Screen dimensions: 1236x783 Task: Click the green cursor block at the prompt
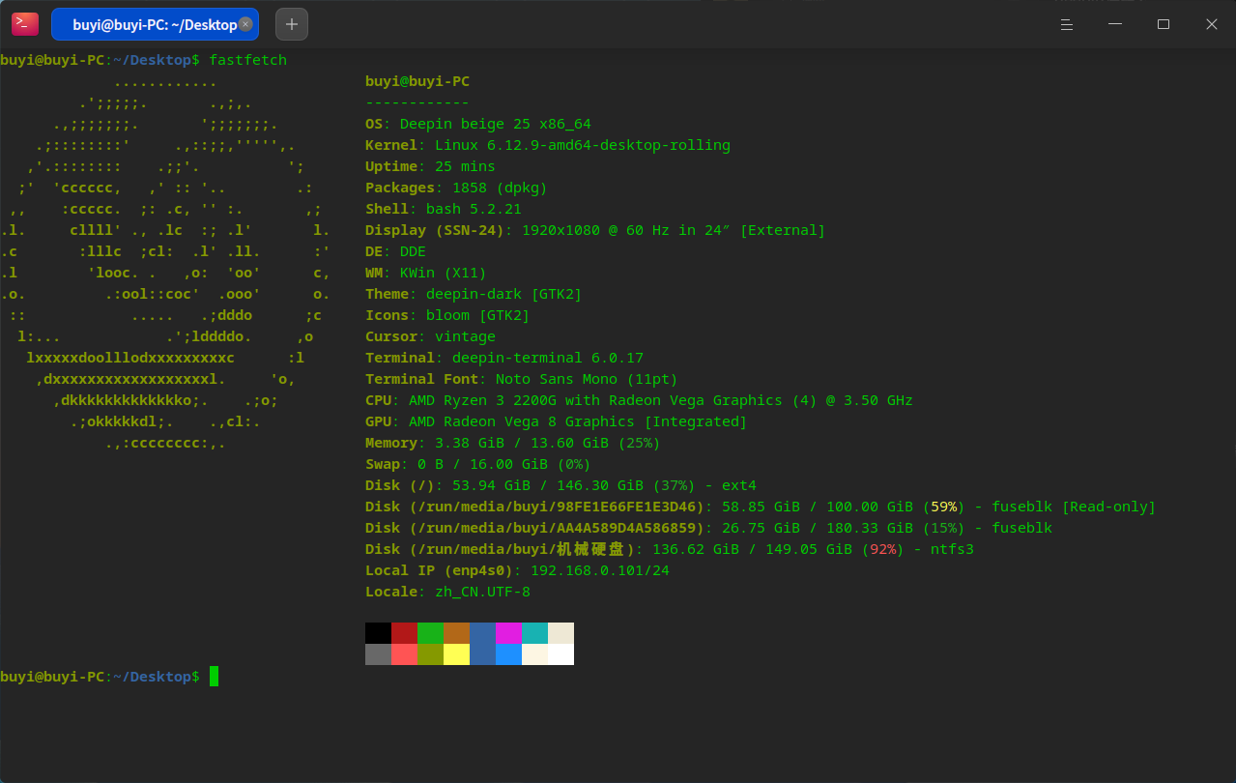pyautogui.click(x=214, y=677)
